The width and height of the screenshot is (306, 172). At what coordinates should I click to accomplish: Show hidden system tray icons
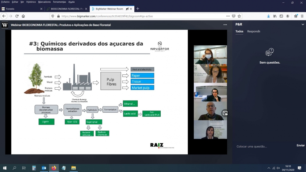(269, 168)
